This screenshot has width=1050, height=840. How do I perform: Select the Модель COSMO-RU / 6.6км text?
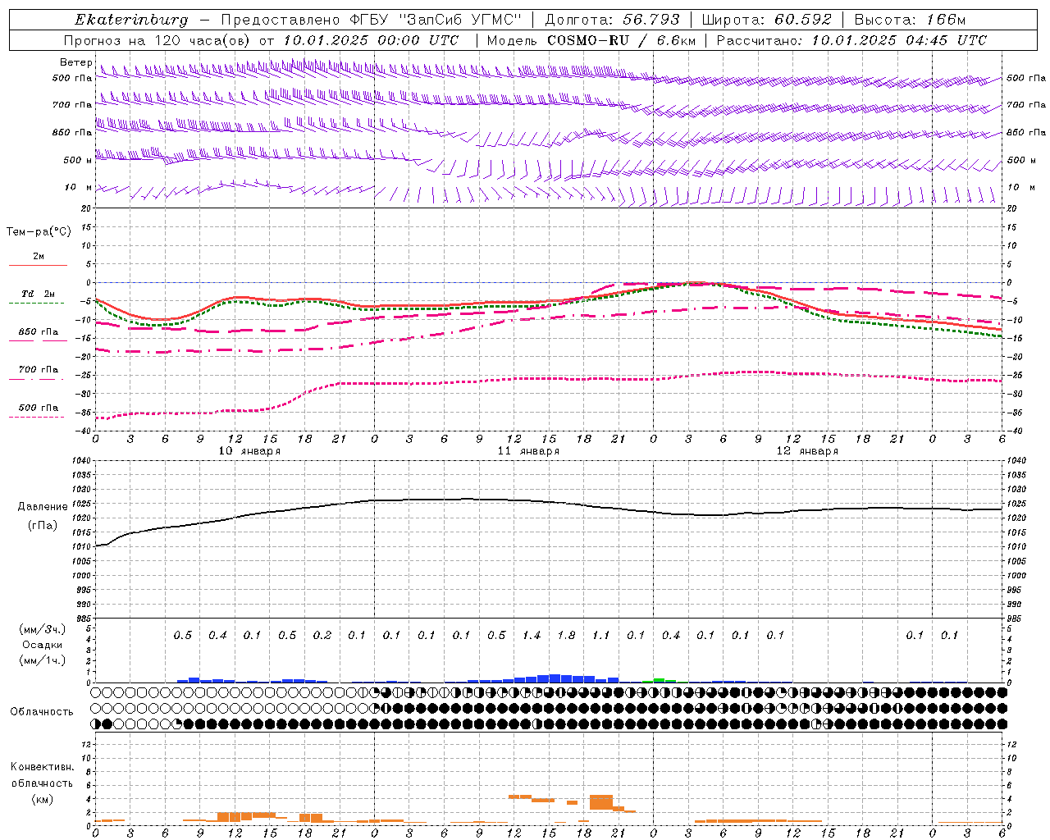591,40
